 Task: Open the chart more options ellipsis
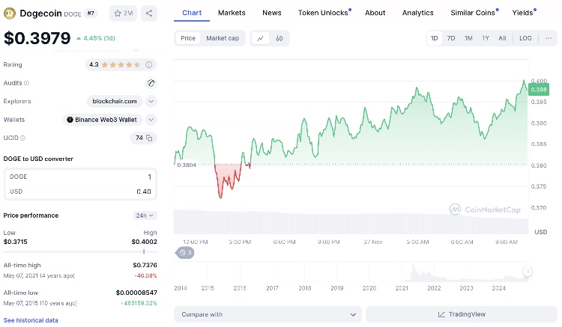549,38
